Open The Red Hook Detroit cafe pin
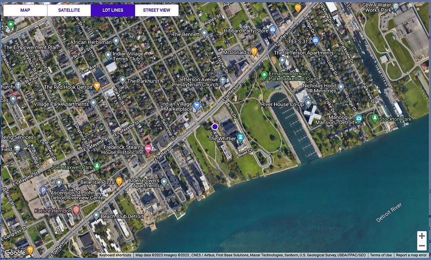The height and width of the screenshot is (260, 431). (97, 86)
